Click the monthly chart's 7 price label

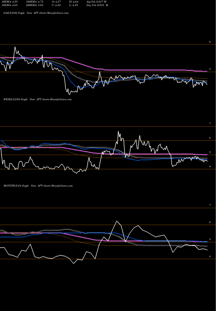coord(210,205)
